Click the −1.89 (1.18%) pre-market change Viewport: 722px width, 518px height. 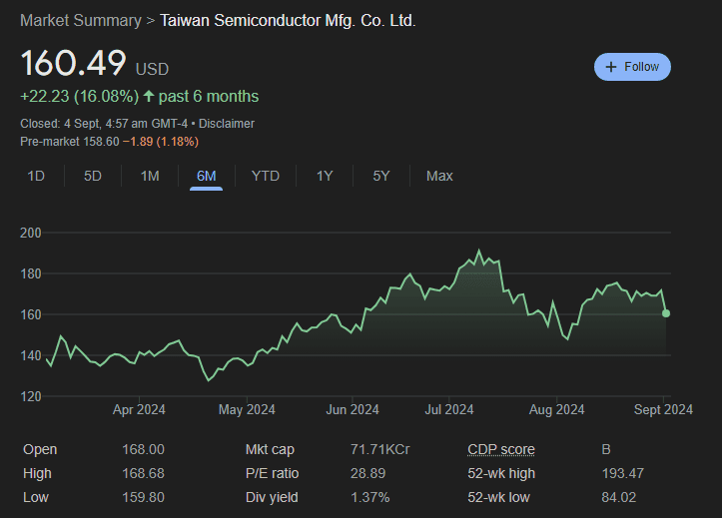[160, 142]
